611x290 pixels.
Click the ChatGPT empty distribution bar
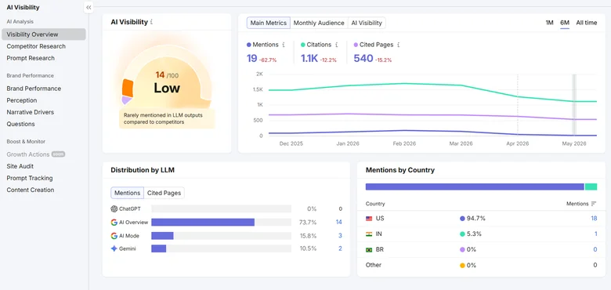point(222,209)
